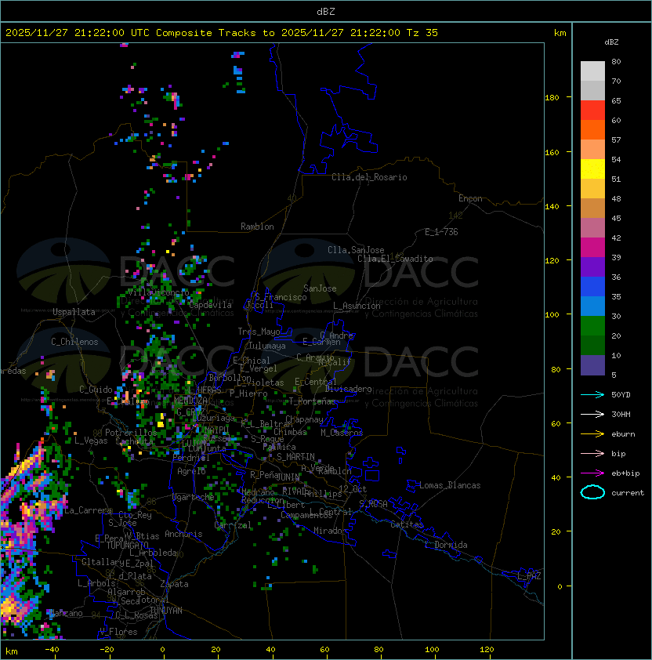Click the 'Agrelo' map label

pyautogui.click(x=191, y=471)
